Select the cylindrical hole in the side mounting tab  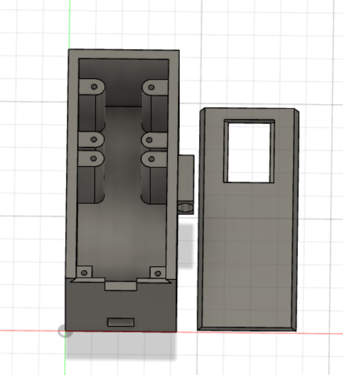click(x=185, y=208)
